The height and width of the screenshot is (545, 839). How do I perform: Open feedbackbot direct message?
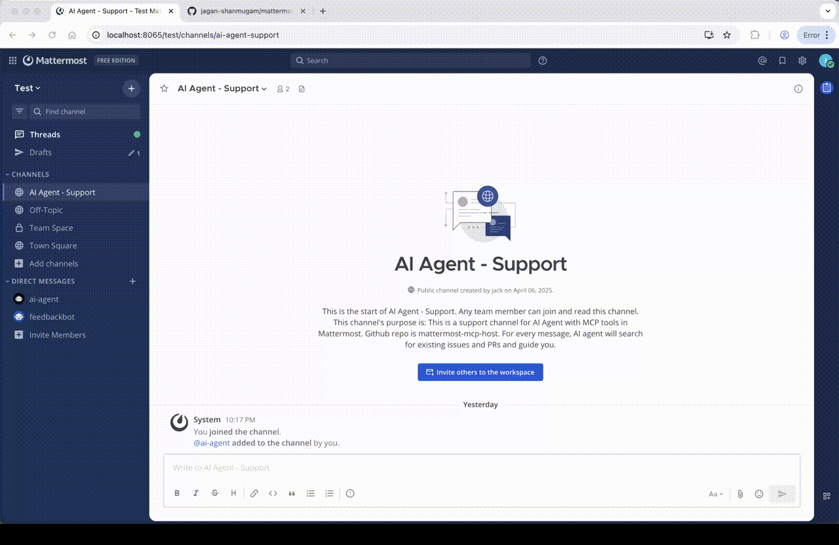coord(75,317)
